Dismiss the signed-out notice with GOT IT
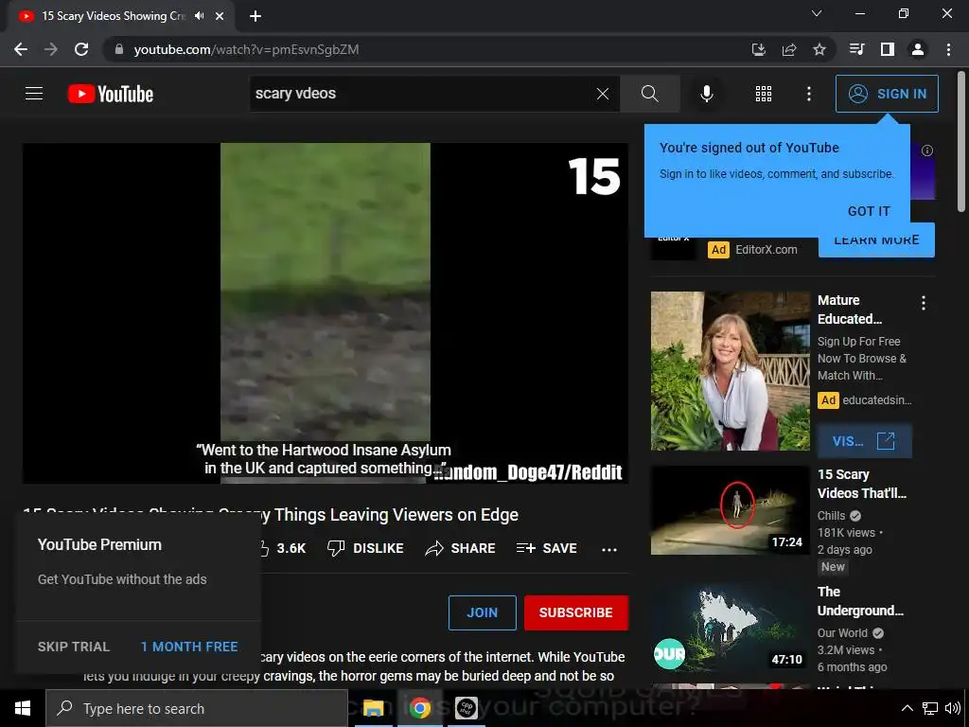This screenshot has height=727, width=969. point(869,211)
